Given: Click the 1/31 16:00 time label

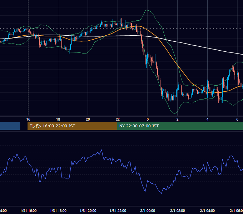Looking at the screenshot, I should coord(28,210).
